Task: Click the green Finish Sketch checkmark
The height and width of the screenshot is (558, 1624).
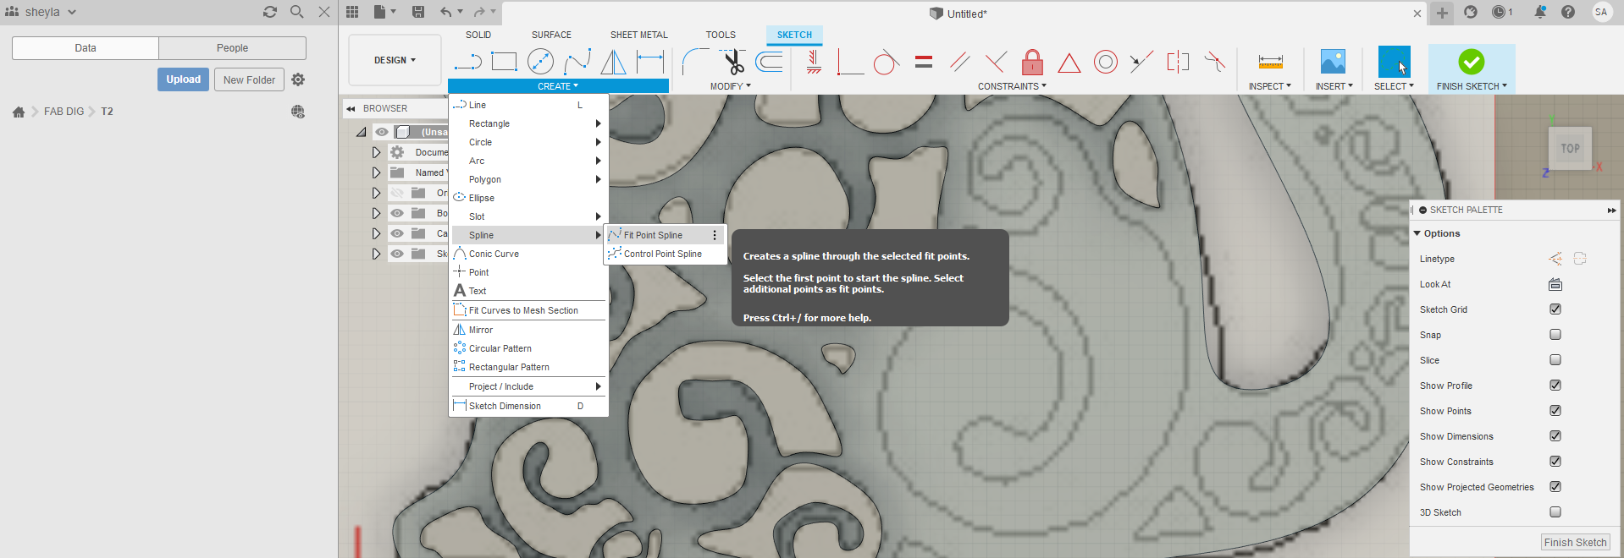Action: (x=1472, y=62)
